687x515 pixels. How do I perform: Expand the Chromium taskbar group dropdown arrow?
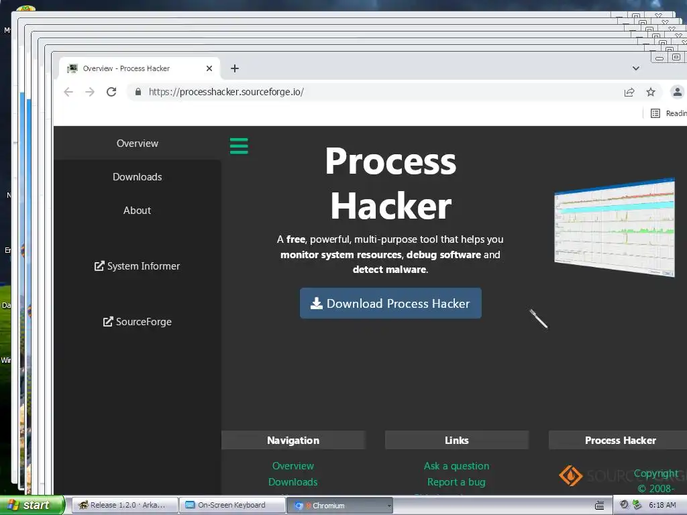coord(389,506)
